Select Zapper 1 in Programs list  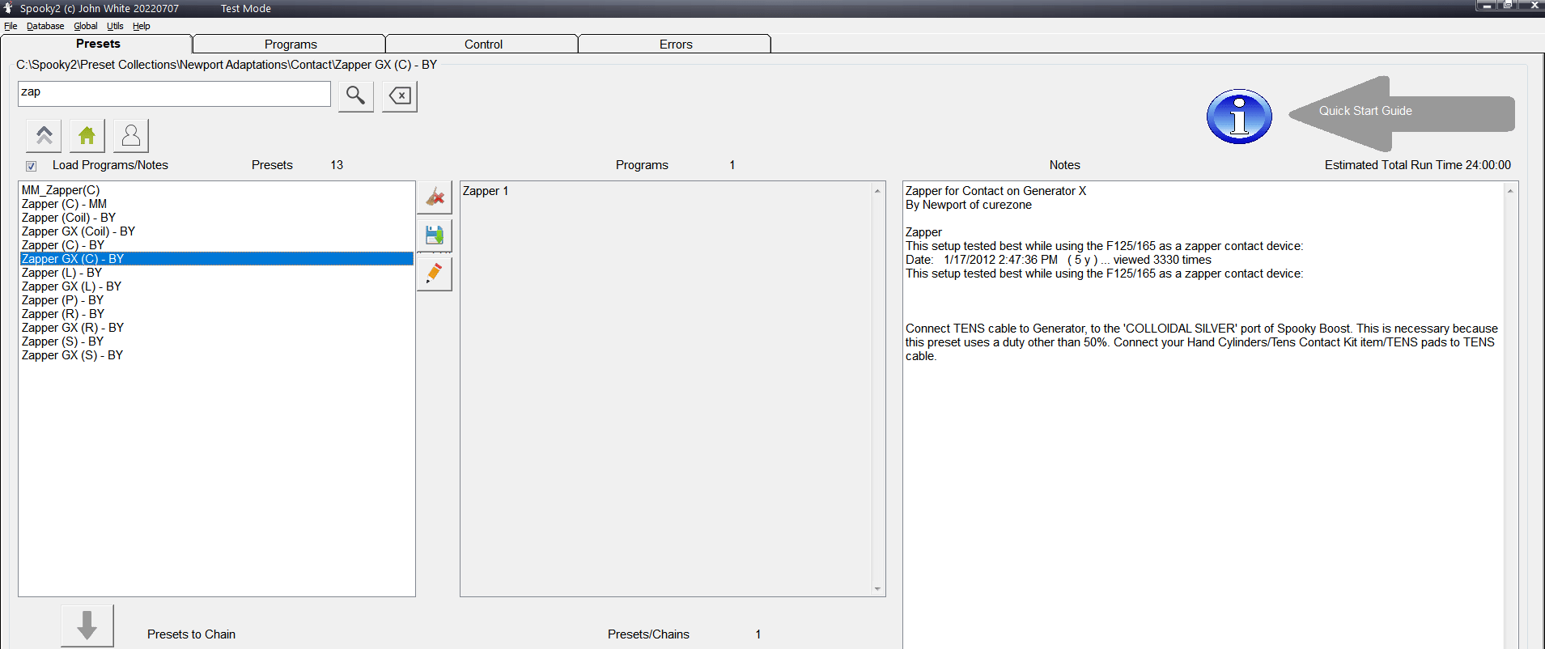[486, 191]
